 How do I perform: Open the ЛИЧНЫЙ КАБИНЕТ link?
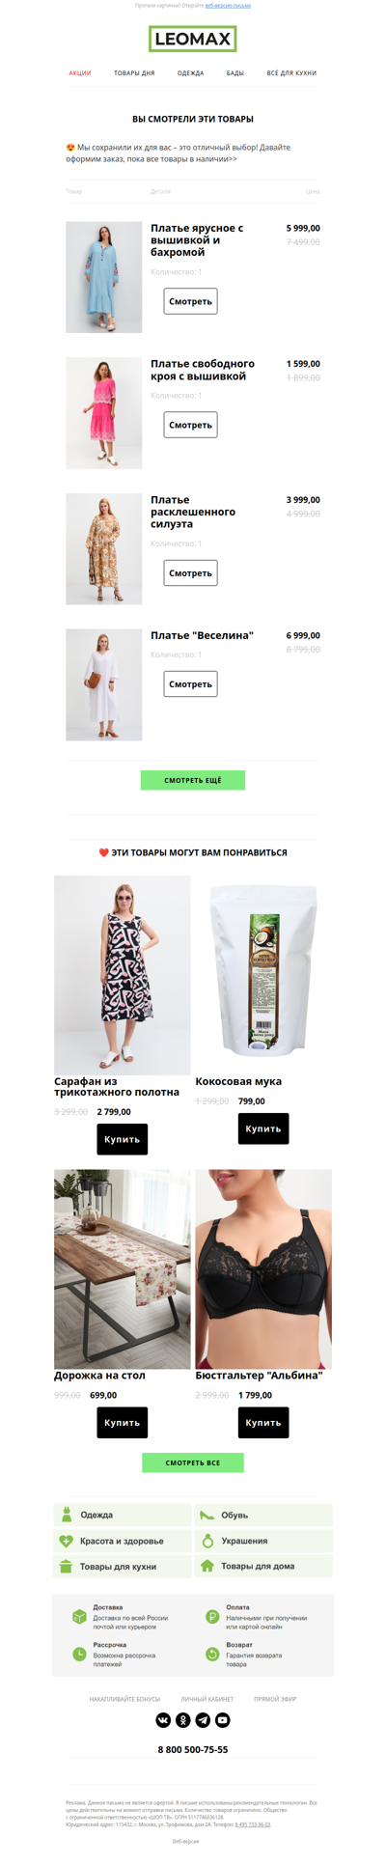tap(207, 1699)
